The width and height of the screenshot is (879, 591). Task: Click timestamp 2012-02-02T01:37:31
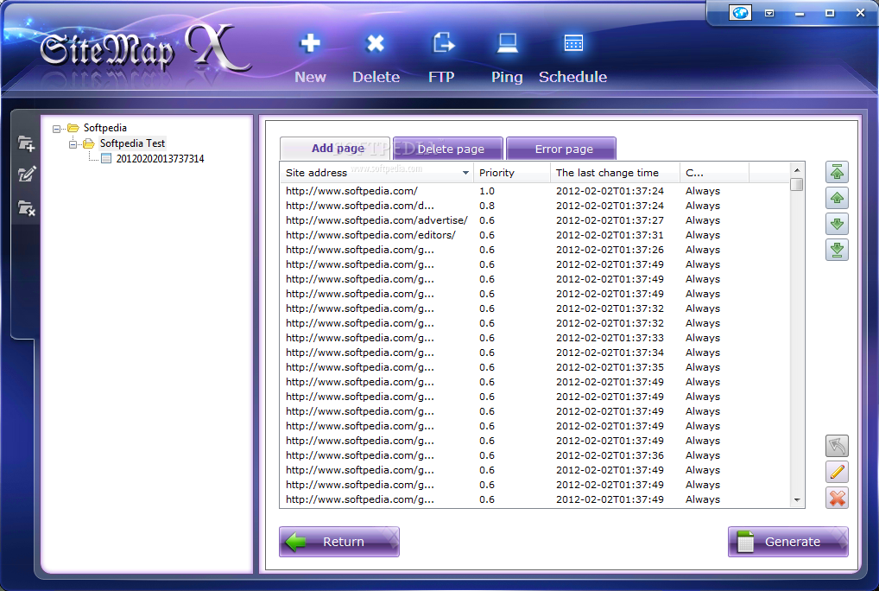[610, 235]
